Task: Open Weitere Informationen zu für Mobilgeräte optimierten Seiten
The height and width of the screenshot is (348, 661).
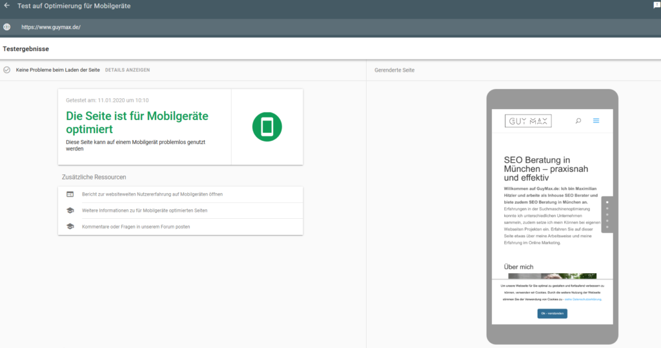Action: (145, 210)
